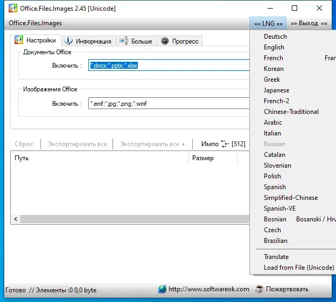Viewport: 336px width, 302px height.
Task: Sort by Размер column header
Action: coord(213,158)
